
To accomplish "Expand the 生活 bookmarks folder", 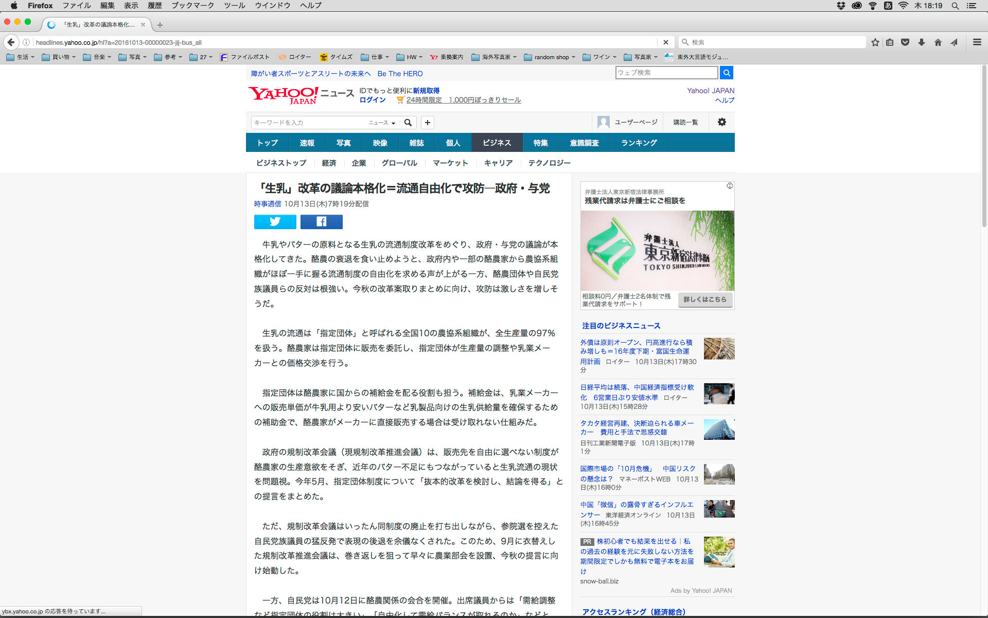I will tap(21, 57).
